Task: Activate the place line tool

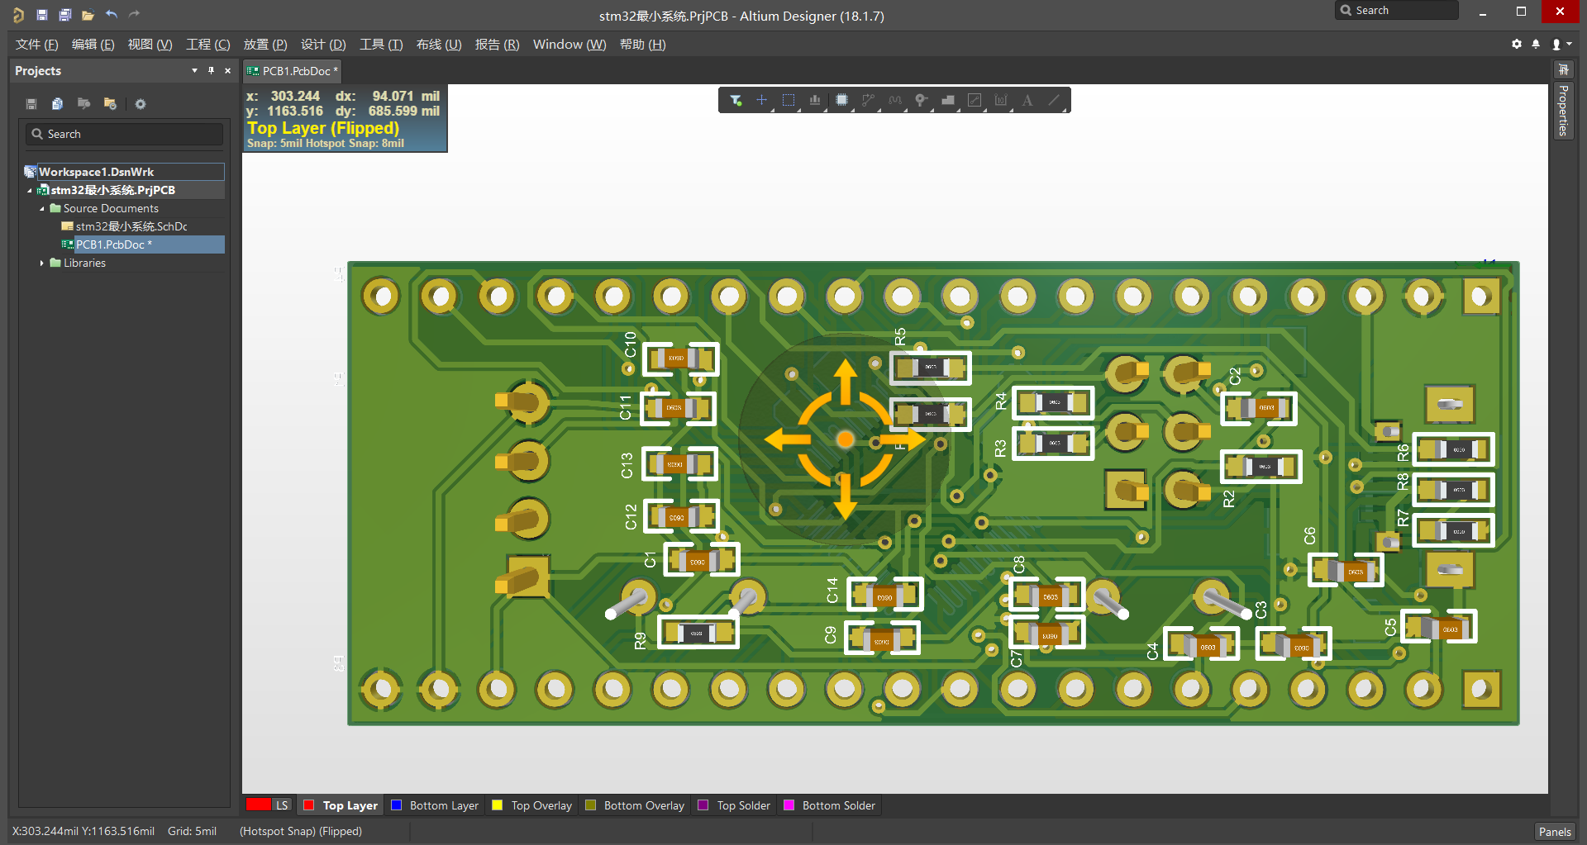Action: pos(1054,99)
